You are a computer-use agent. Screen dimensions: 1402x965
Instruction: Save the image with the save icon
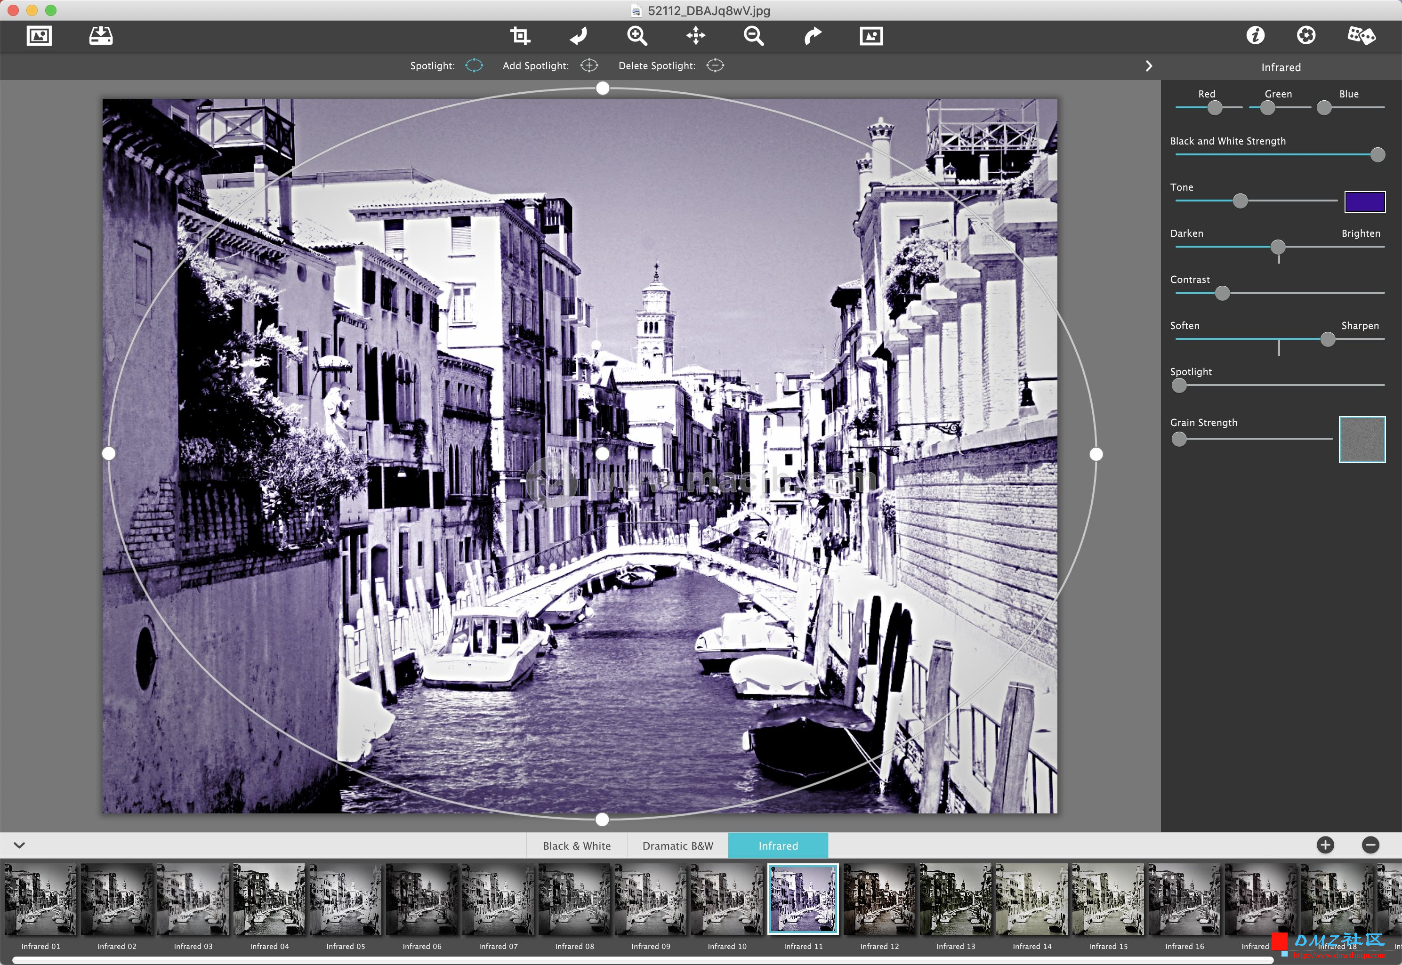[x=100, y=36]
